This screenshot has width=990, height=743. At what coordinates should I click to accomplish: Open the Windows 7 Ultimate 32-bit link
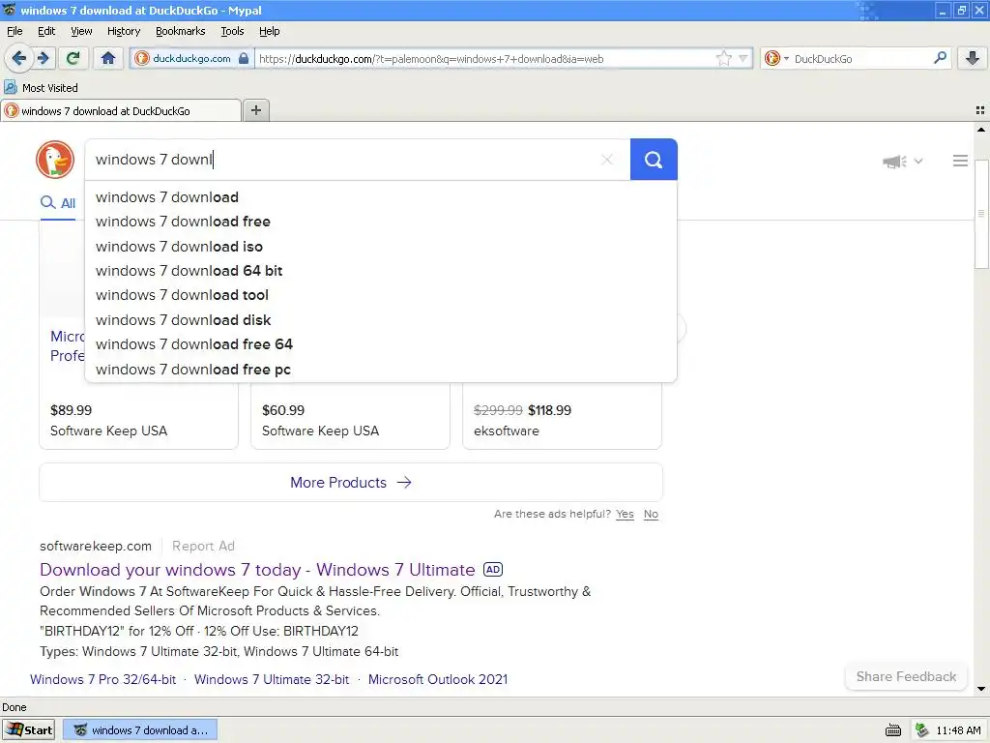272,679
